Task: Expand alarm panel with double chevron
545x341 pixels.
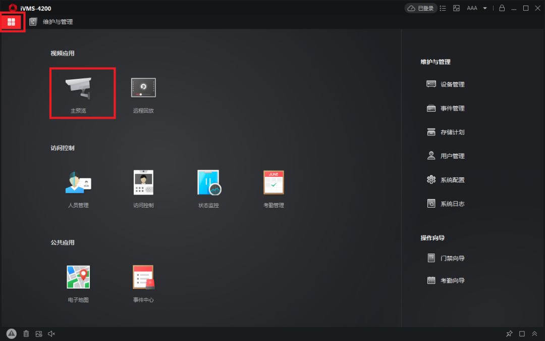Action: (x=534, y=333)
